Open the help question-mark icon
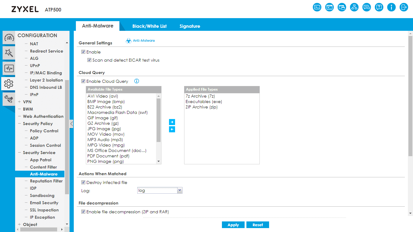413x232 pixels. pos(379,7)
